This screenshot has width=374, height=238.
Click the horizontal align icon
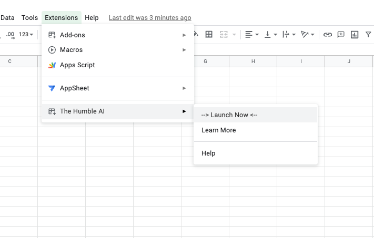point(249,34)
